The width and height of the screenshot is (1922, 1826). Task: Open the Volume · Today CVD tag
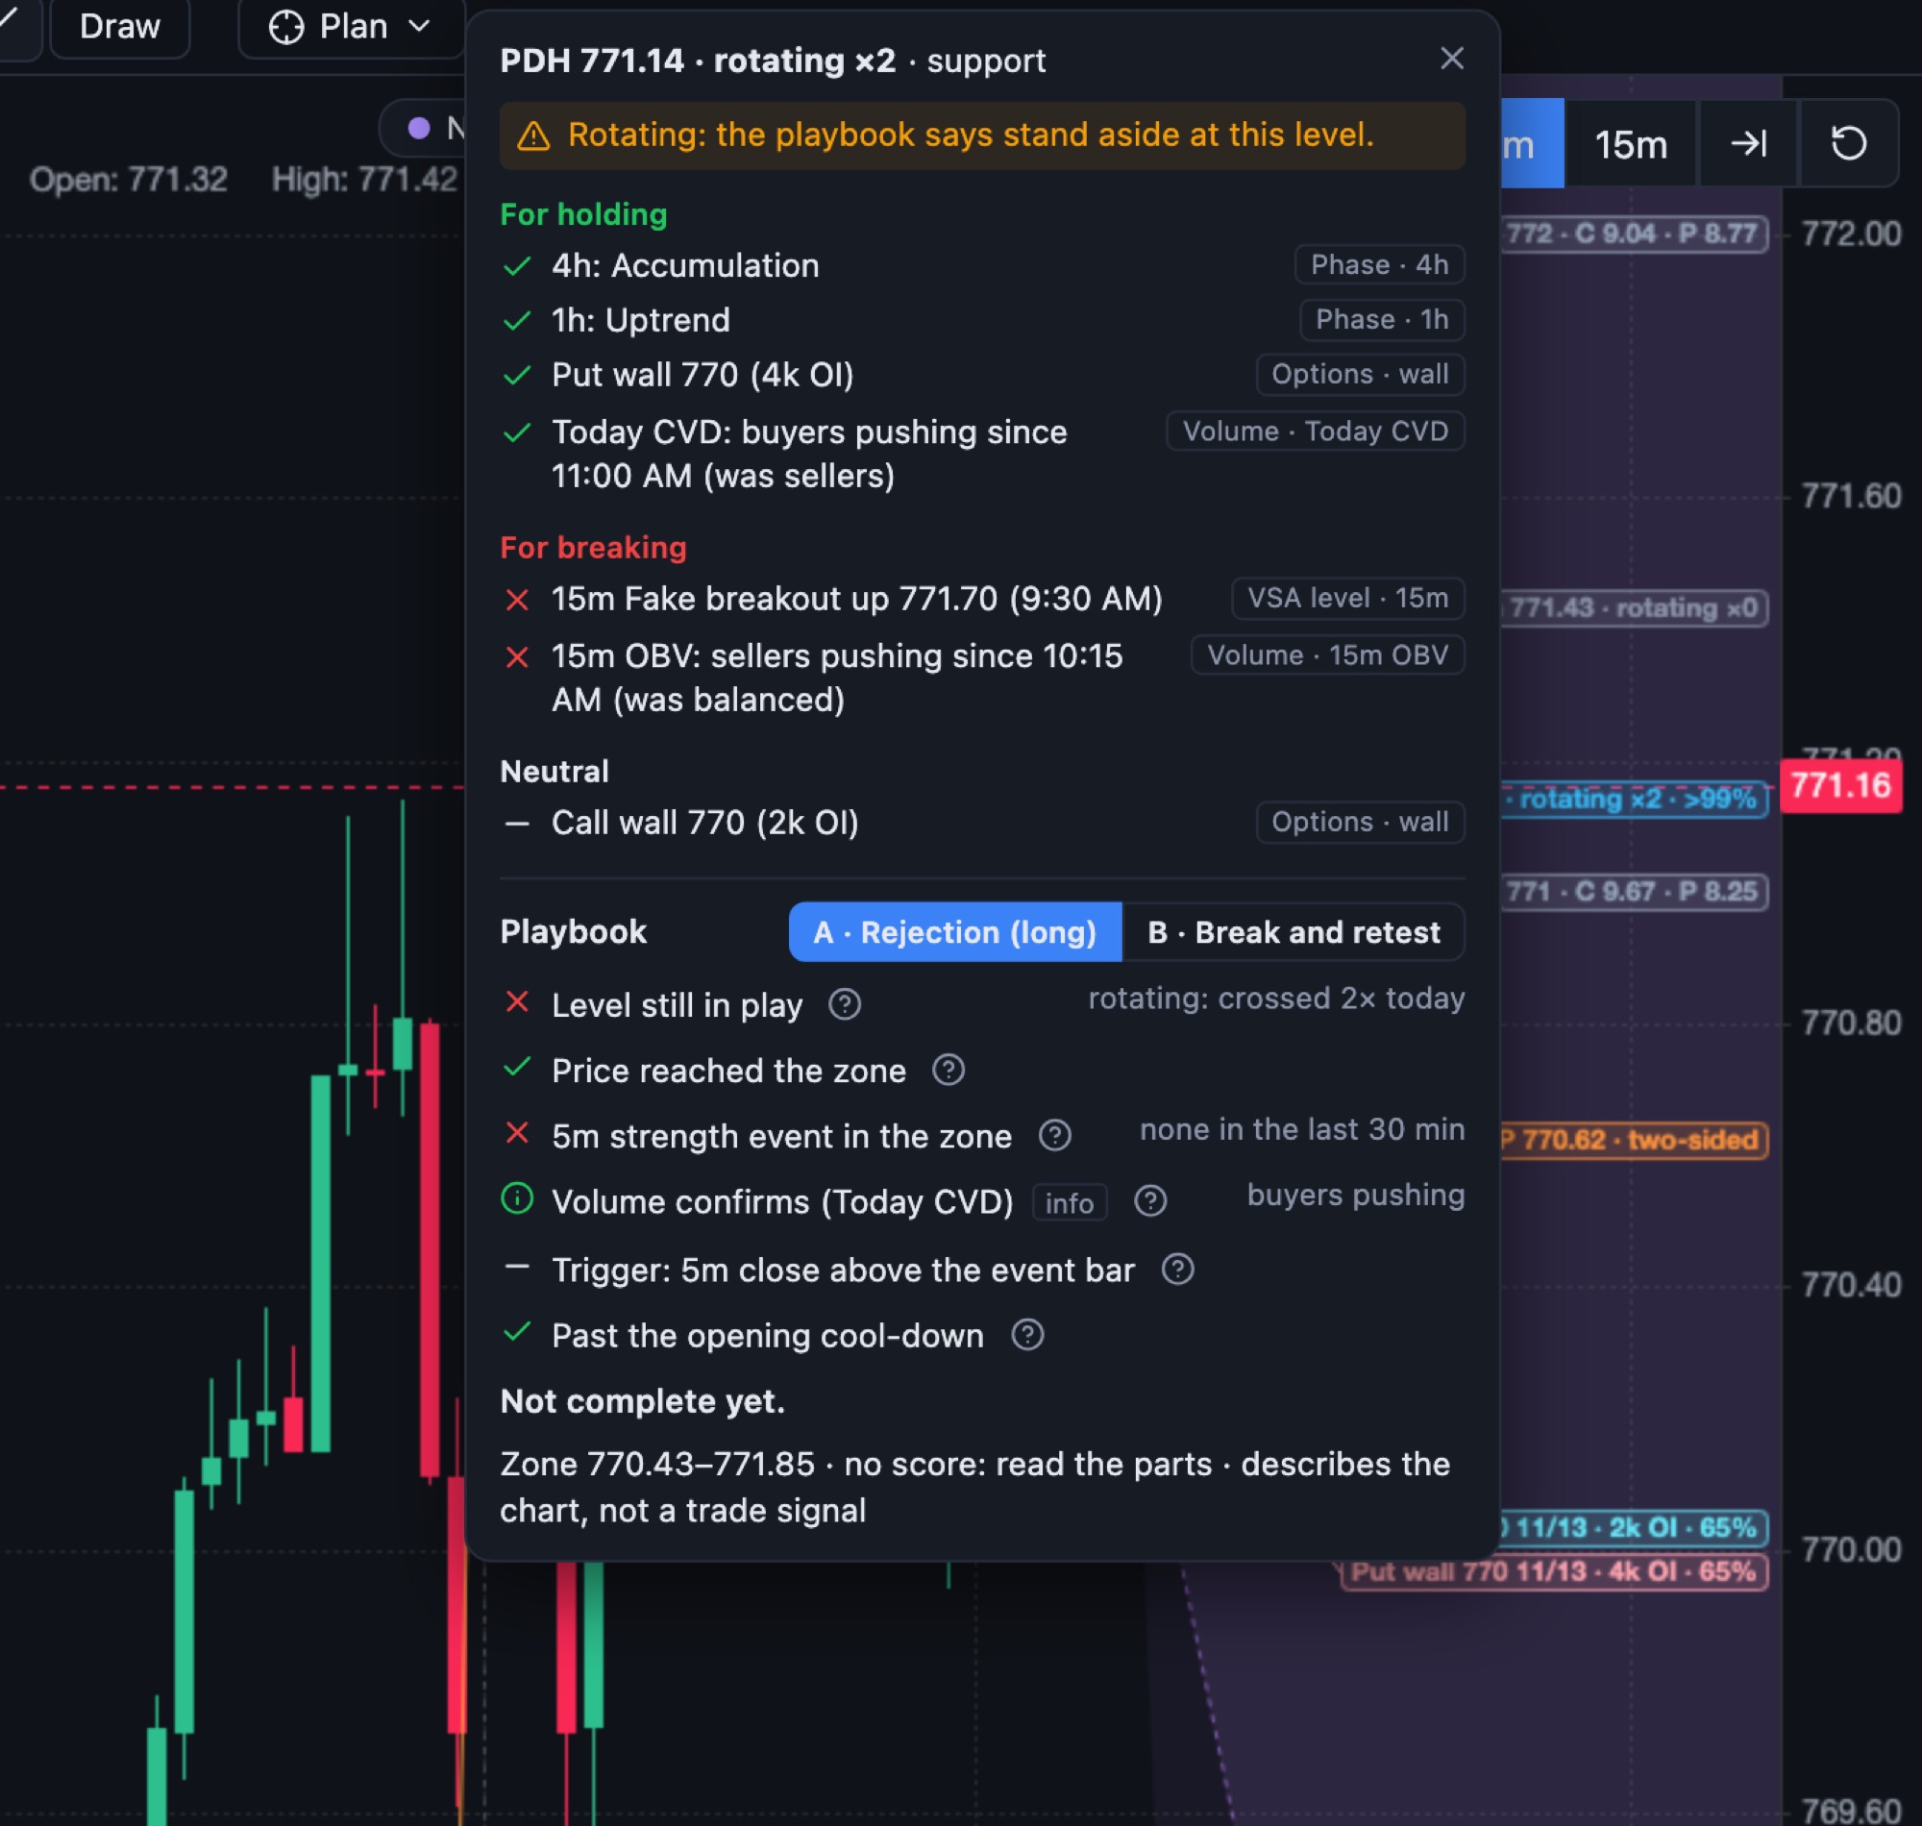1315,432
